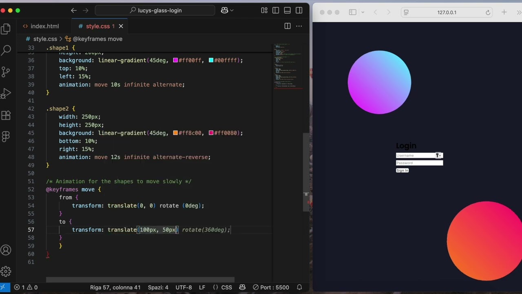Go back in VS Code navigation history

click(x=73, y=10)
